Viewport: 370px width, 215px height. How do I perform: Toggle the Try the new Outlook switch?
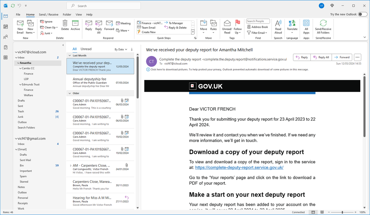click(363, 14)
